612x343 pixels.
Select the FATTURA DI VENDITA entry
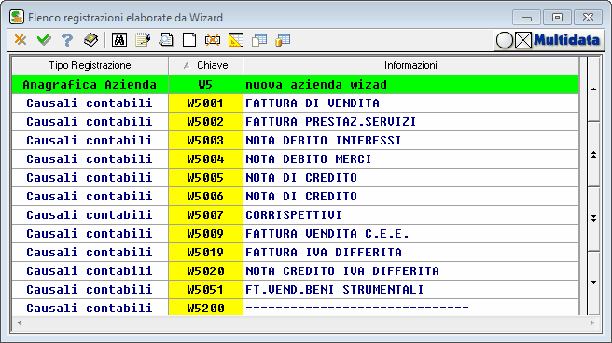click(x=410, y=103)
